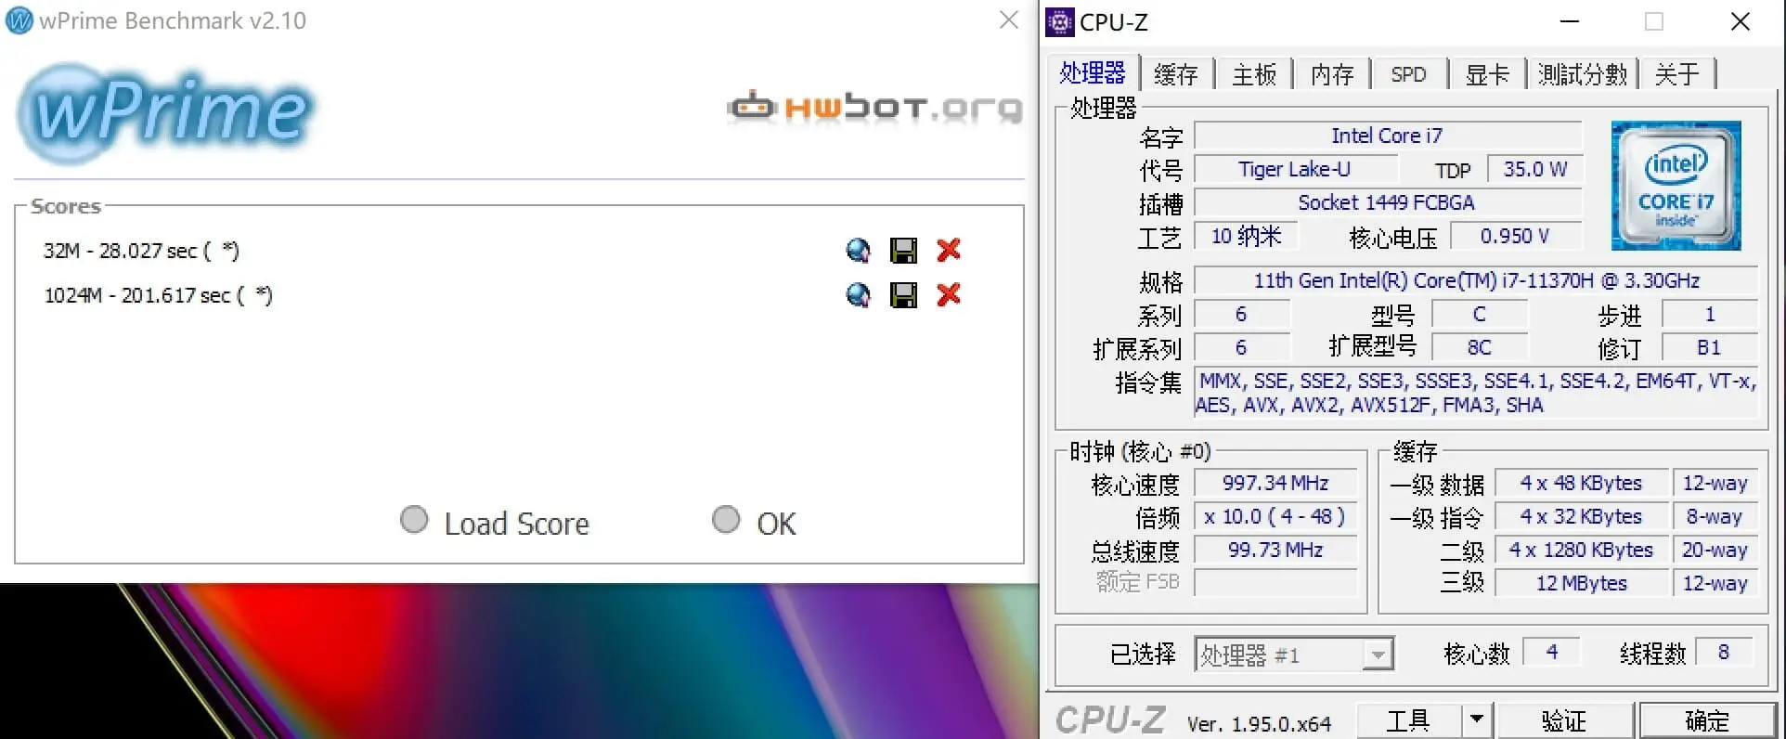Open the 显卡 graphics tab
Viewport: 1786px width, 739px height.
1487,74
